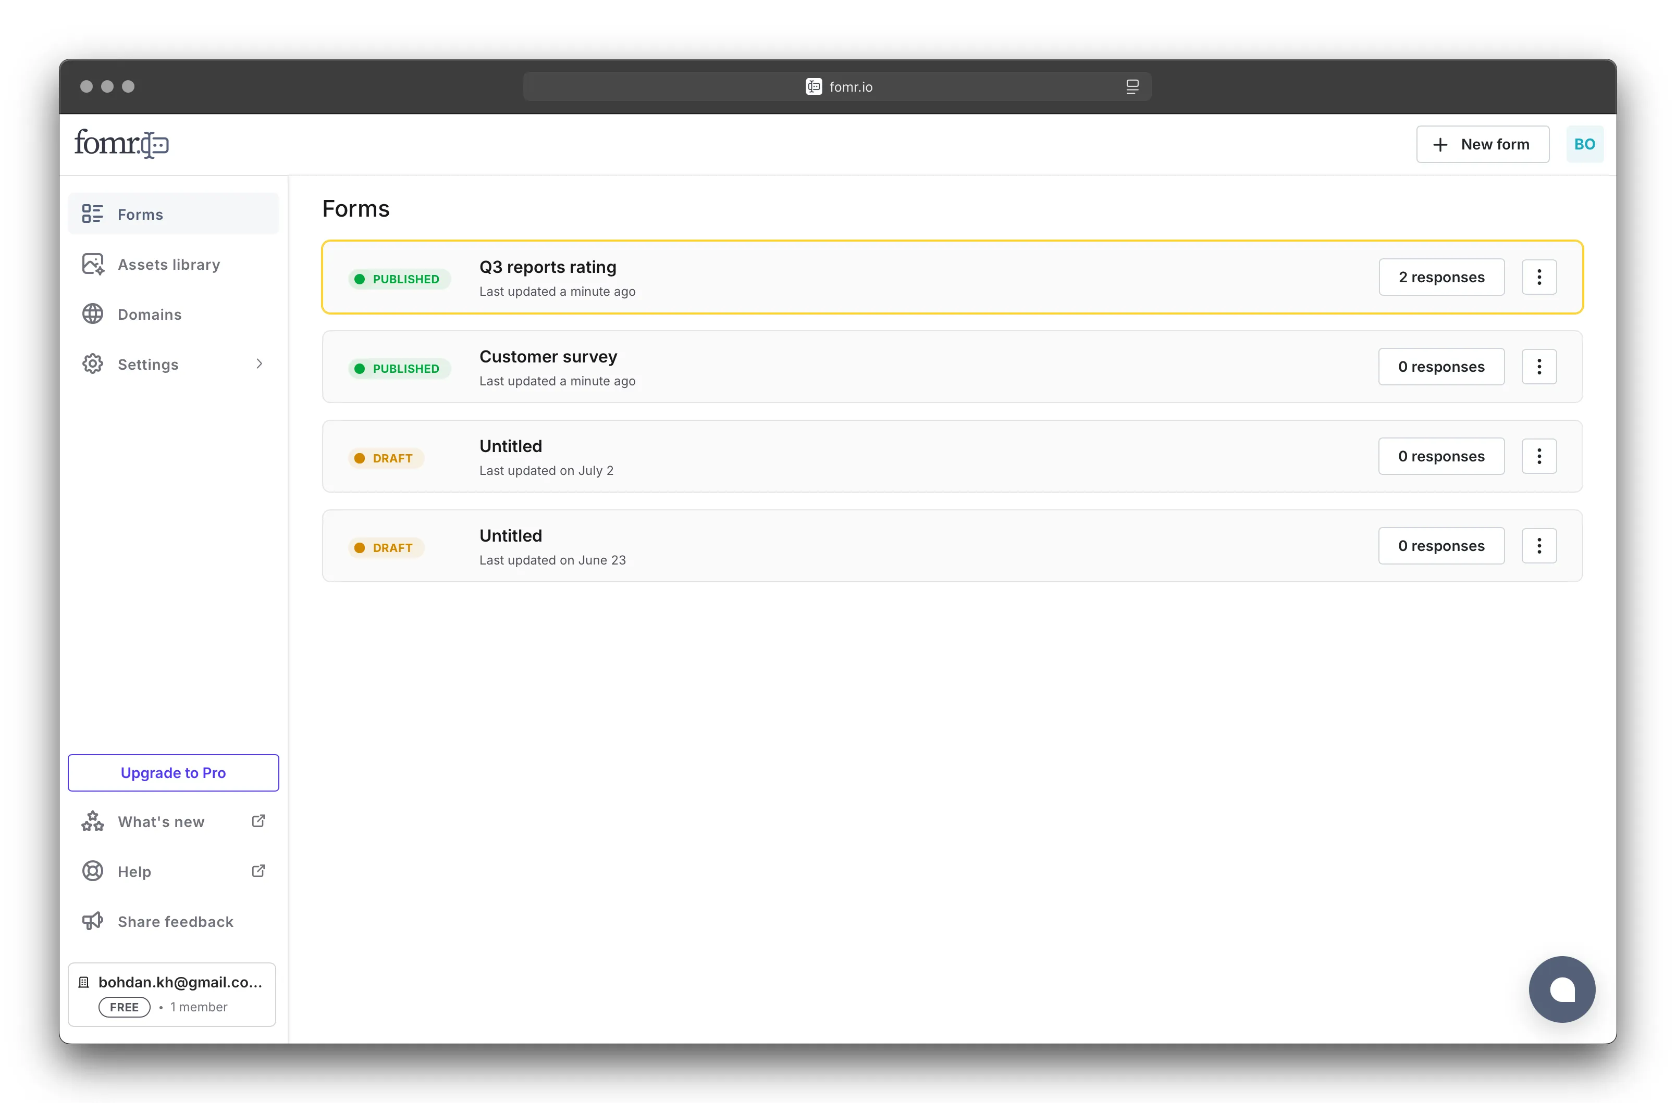Click the BO avatar for account menu
The width and height of the screenshot is (1676, 1103).
[x=1585, y=144]
